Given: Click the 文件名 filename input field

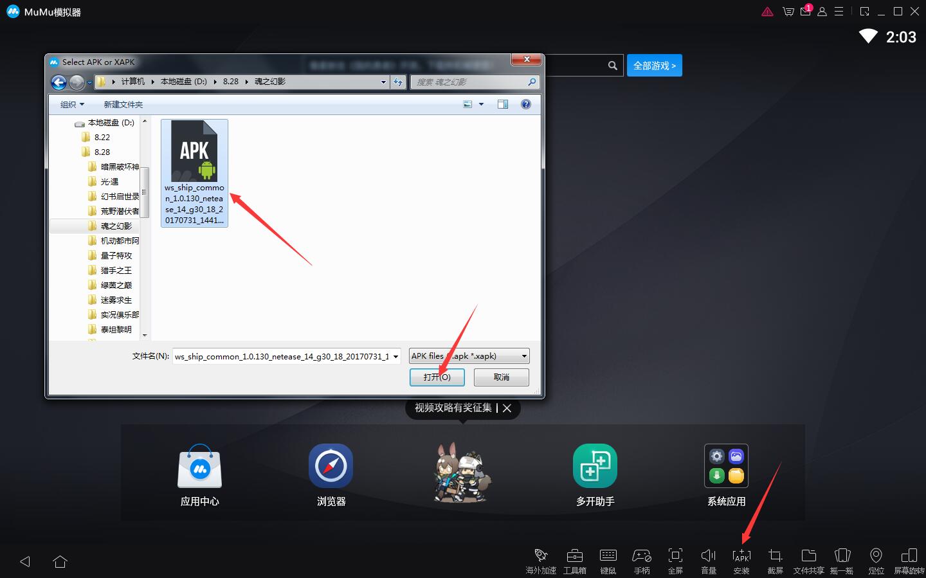Looking at the screenshot, I should pos(282,356).
